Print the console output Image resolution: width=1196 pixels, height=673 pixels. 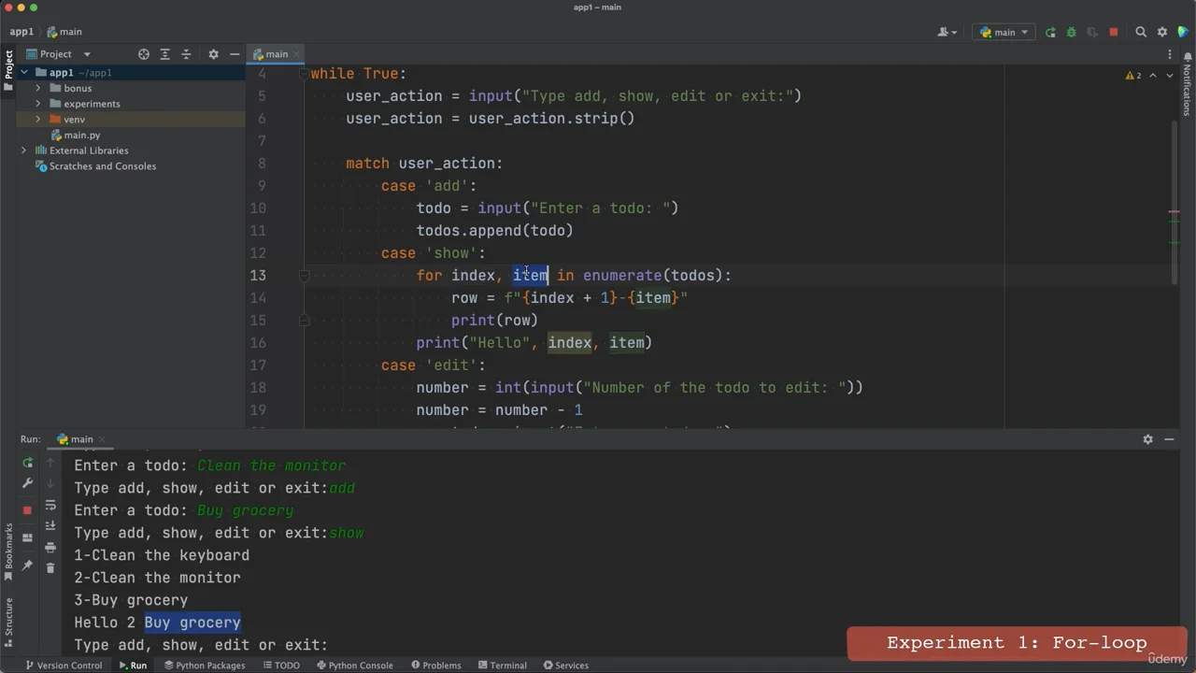pos(50,547)
